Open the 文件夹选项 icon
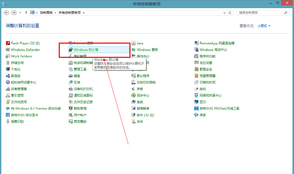 [8, 102]
